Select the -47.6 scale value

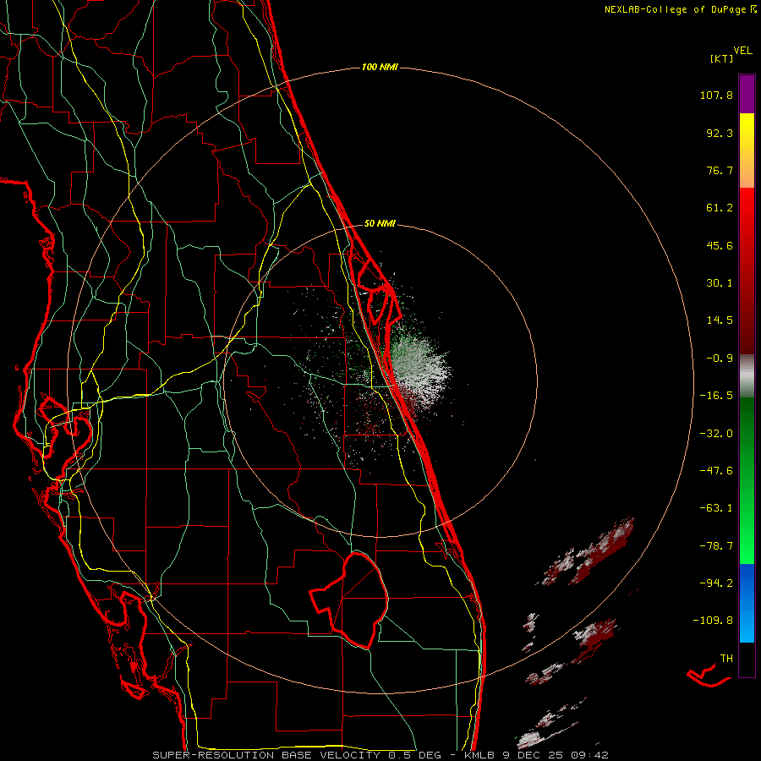click(x=716, y=471)
